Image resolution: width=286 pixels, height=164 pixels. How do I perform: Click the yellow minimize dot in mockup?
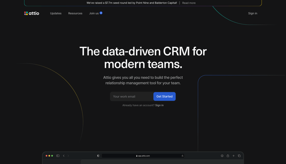[49, 156]
